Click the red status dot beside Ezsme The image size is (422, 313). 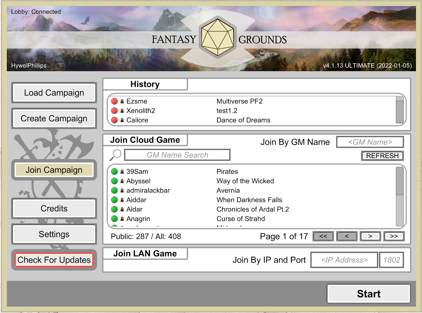coord(114,101)
